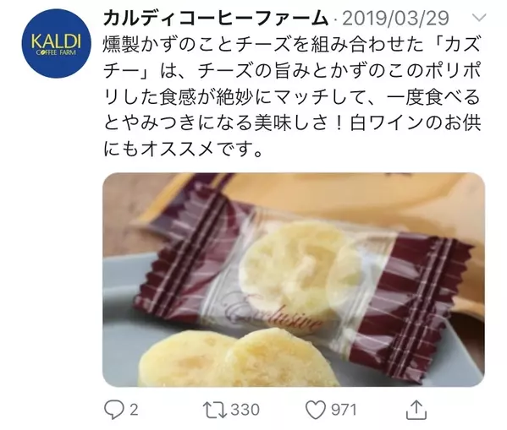
Task: Select the retweet count 330
Action: [245, 410]
